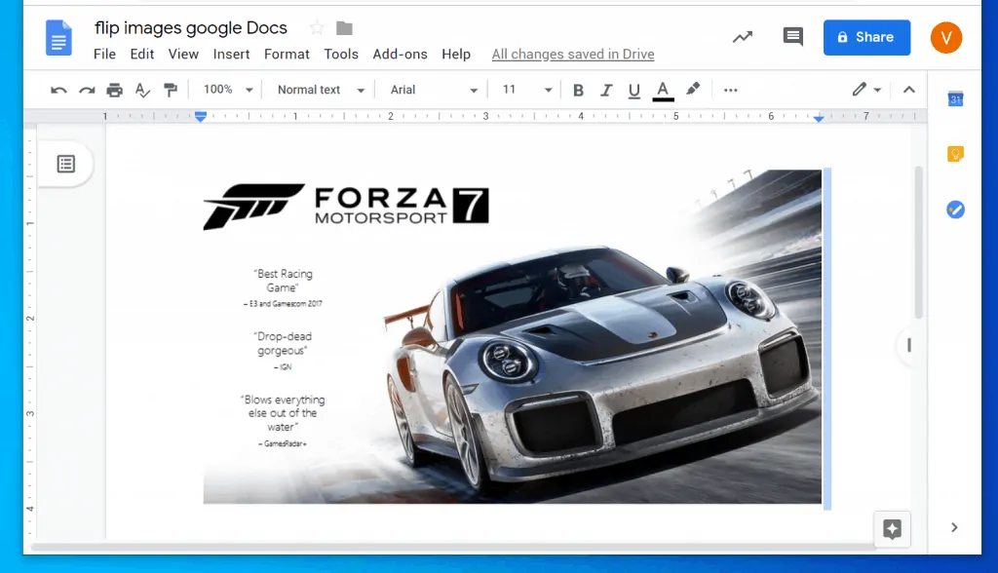998x573 pixels.
Task: Open Google Keep side panel
Action: (x=955, y=153)
